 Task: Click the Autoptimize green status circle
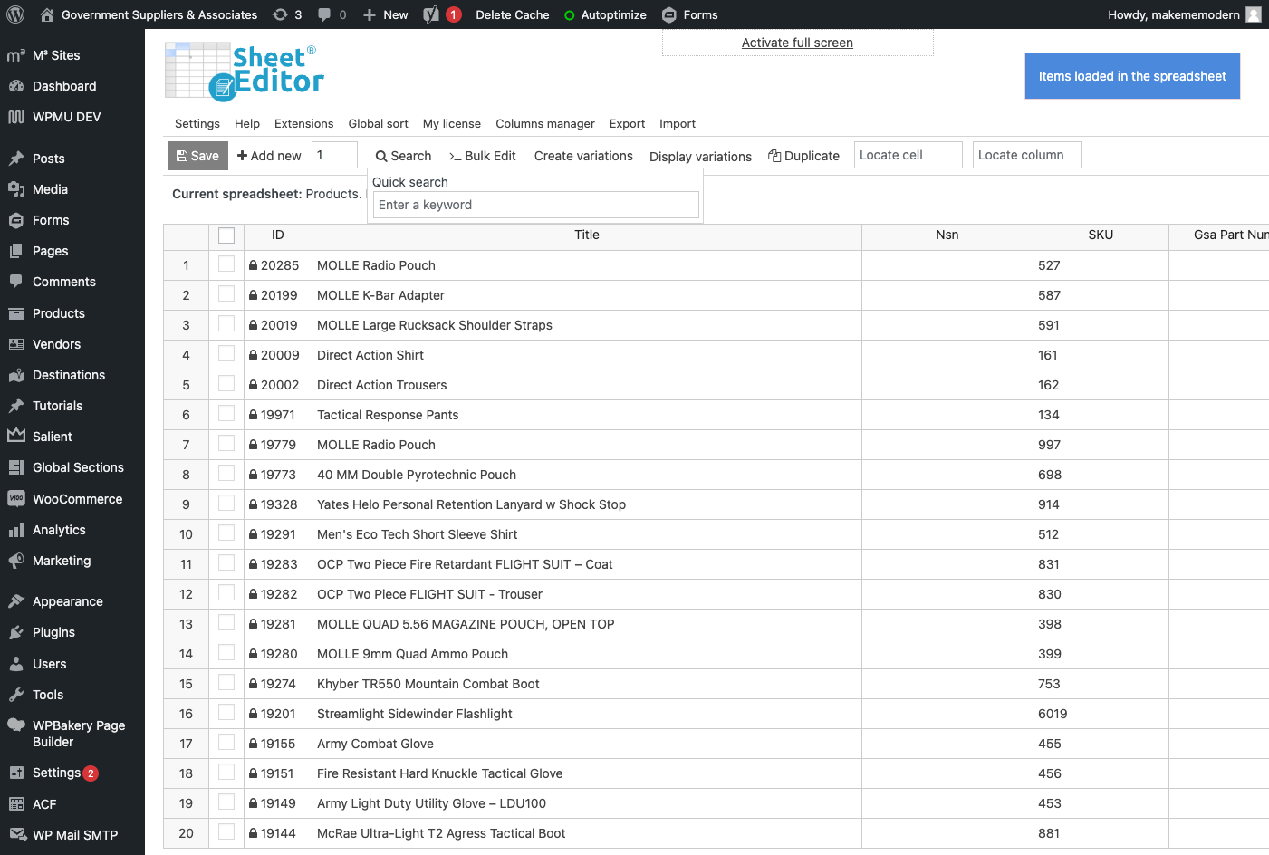pyautogui.click(x=570, y=15)
